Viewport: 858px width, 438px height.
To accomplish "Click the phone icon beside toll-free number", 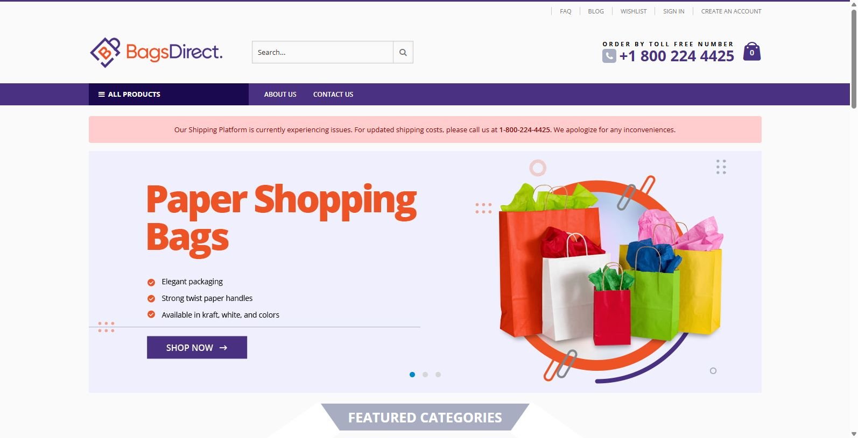I will [x=609, y=56].
